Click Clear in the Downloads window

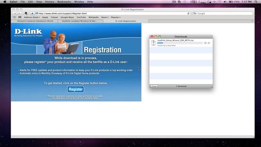coord(154,86)
